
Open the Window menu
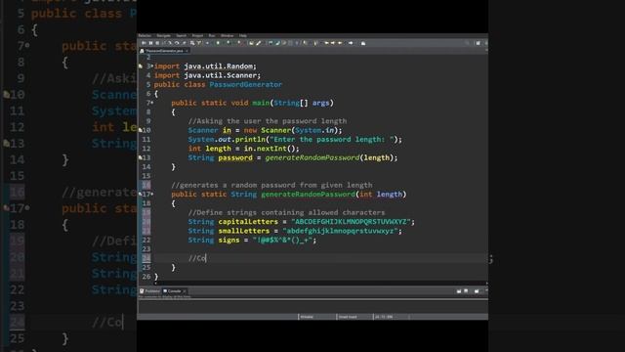227,35
